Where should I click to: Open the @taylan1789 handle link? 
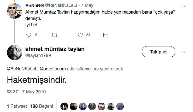click(x=38, y=55)
